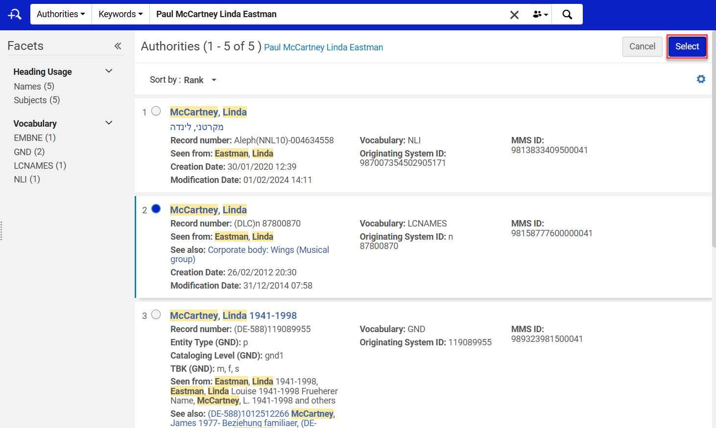Image resolution: width=716 pixels, height=428 pixels.
Task: Click the persistent search icon in the top-left corner
Action: pyautogui.click(x=15, y=14)
